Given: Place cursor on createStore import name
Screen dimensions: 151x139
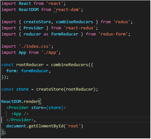Looking at the screenshot, I should coord(37,22).
